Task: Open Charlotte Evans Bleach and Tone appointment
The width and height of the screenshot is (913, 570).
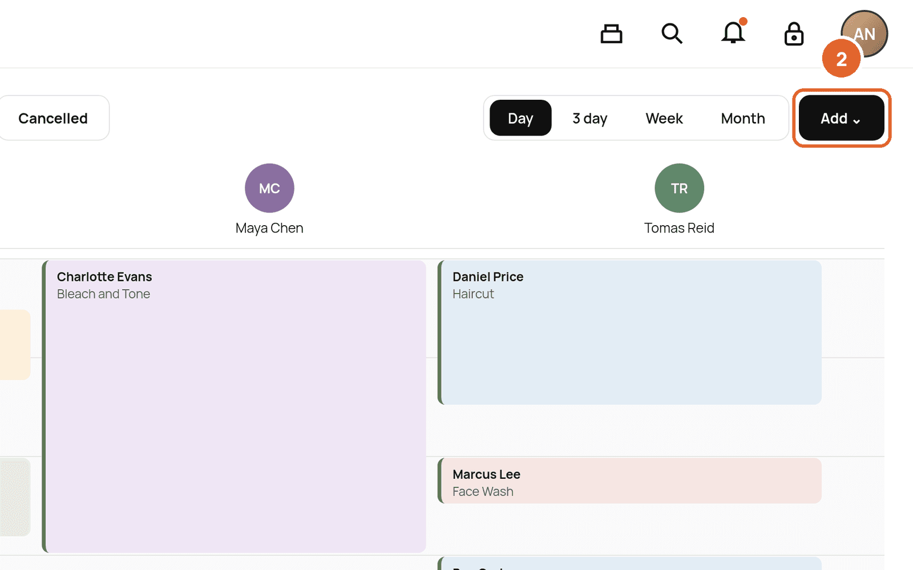Action: [x=235, y=406]
